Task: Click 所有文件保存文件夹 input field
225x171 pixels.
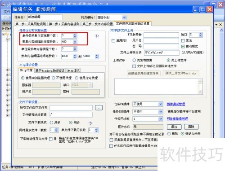Action: pos(71,108)
